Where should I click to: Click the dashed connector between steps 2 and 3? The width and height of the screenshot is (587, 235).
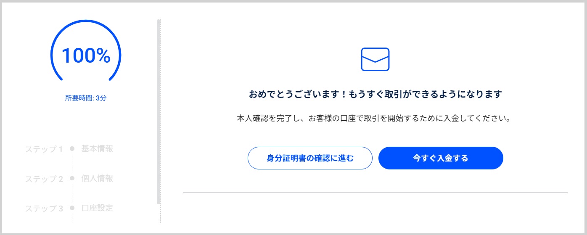point(72,193)
